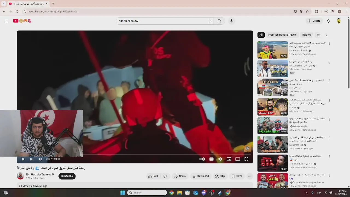Screen dimensions: 350x197
Task: Bookmark this page with the star
Action: [x=307, y=11]
